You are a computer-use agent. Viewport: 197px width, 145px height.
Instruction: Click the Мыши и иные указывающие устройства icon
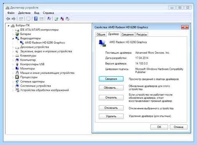pyautogui.click(x=17, y=73)
